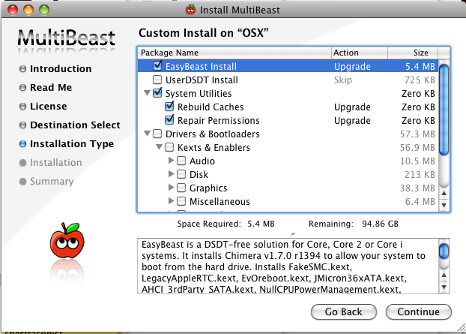Click the Read Me step bullet
This screenshot has width=466, height=334.
22,88
